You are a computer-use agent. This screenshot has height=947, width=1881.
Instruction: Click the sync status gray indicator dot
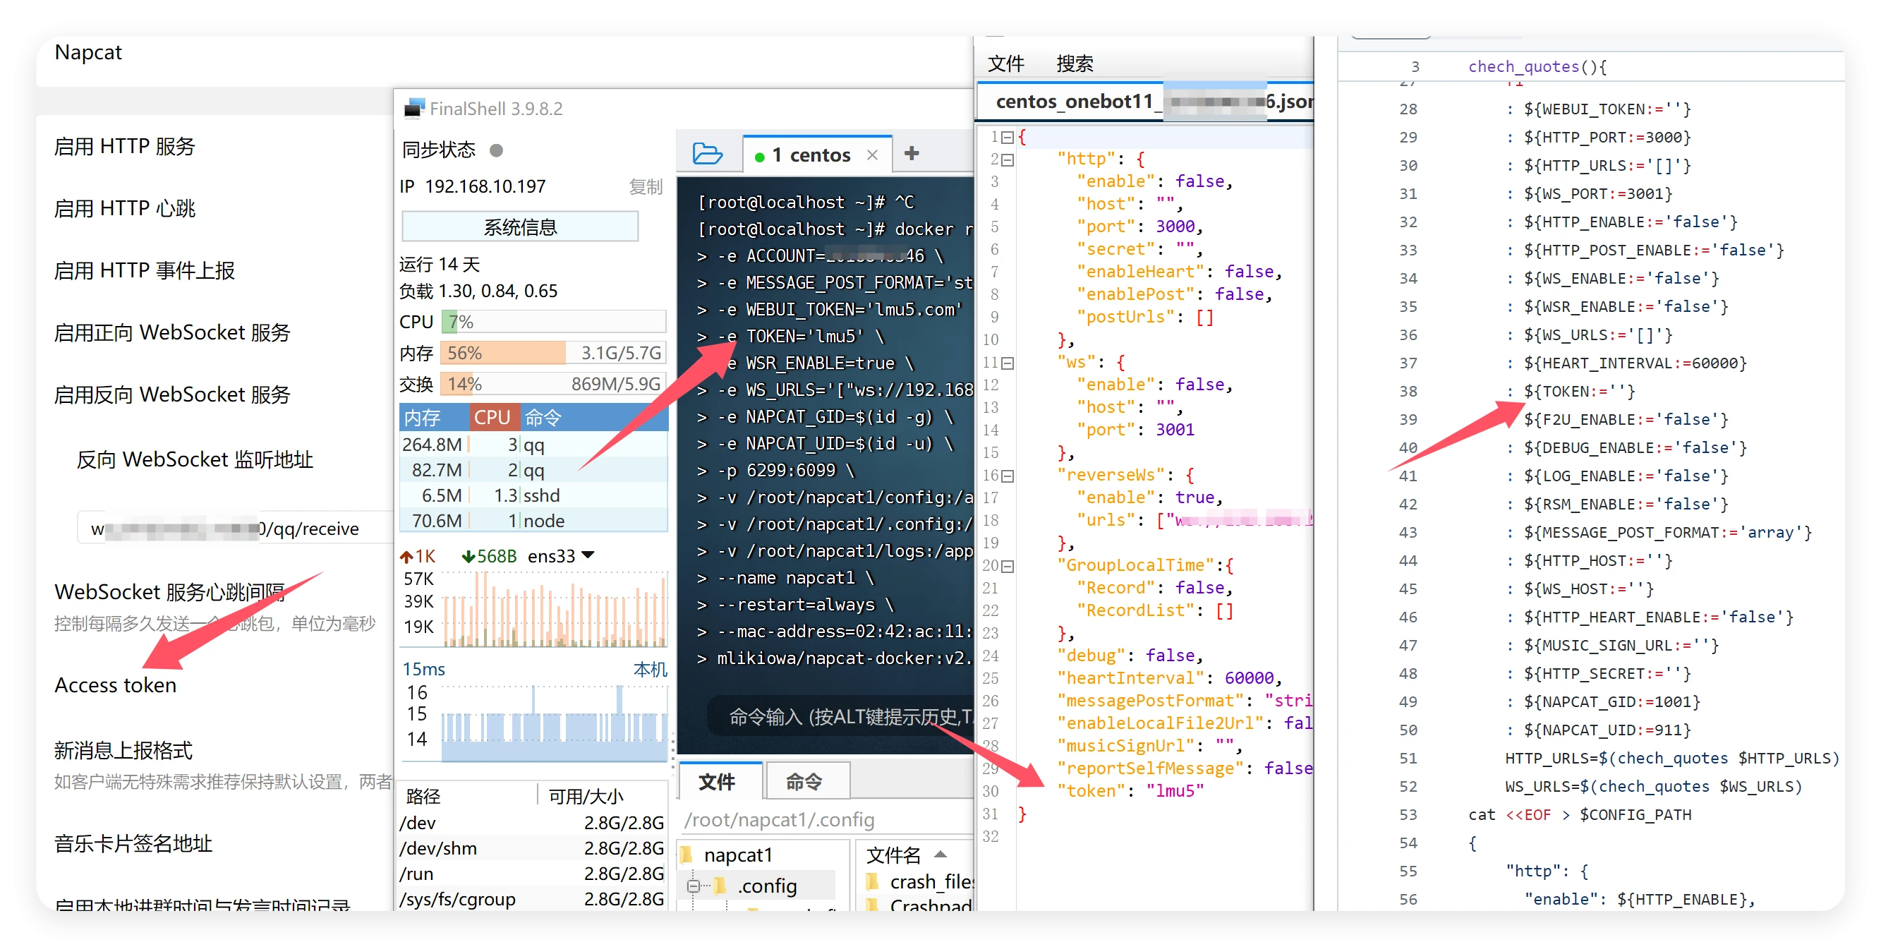(496, 150)
